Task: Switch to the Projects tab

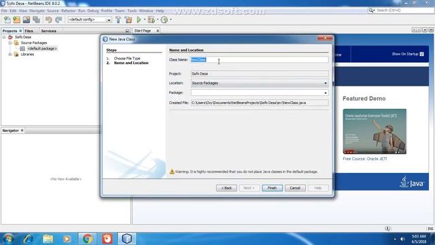Action: [x=10, y=31]
